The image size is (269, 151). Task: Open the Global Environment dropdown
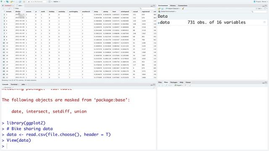(x=167, y=11)
